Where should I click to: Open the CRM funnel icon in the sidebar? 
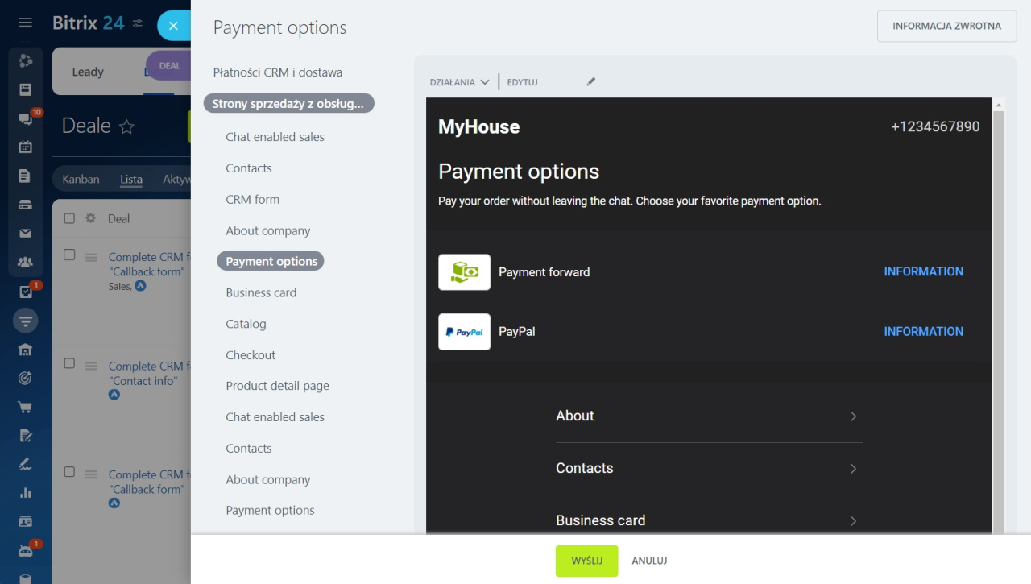(26, 321)
